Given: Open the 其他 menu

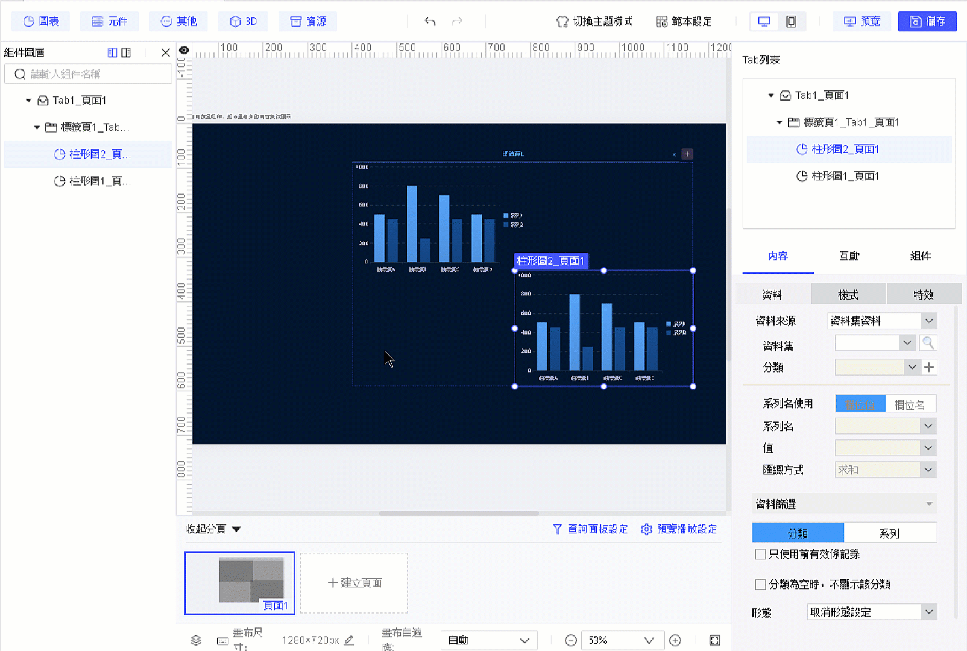Looking at the screenshot, I should (178, 22).
